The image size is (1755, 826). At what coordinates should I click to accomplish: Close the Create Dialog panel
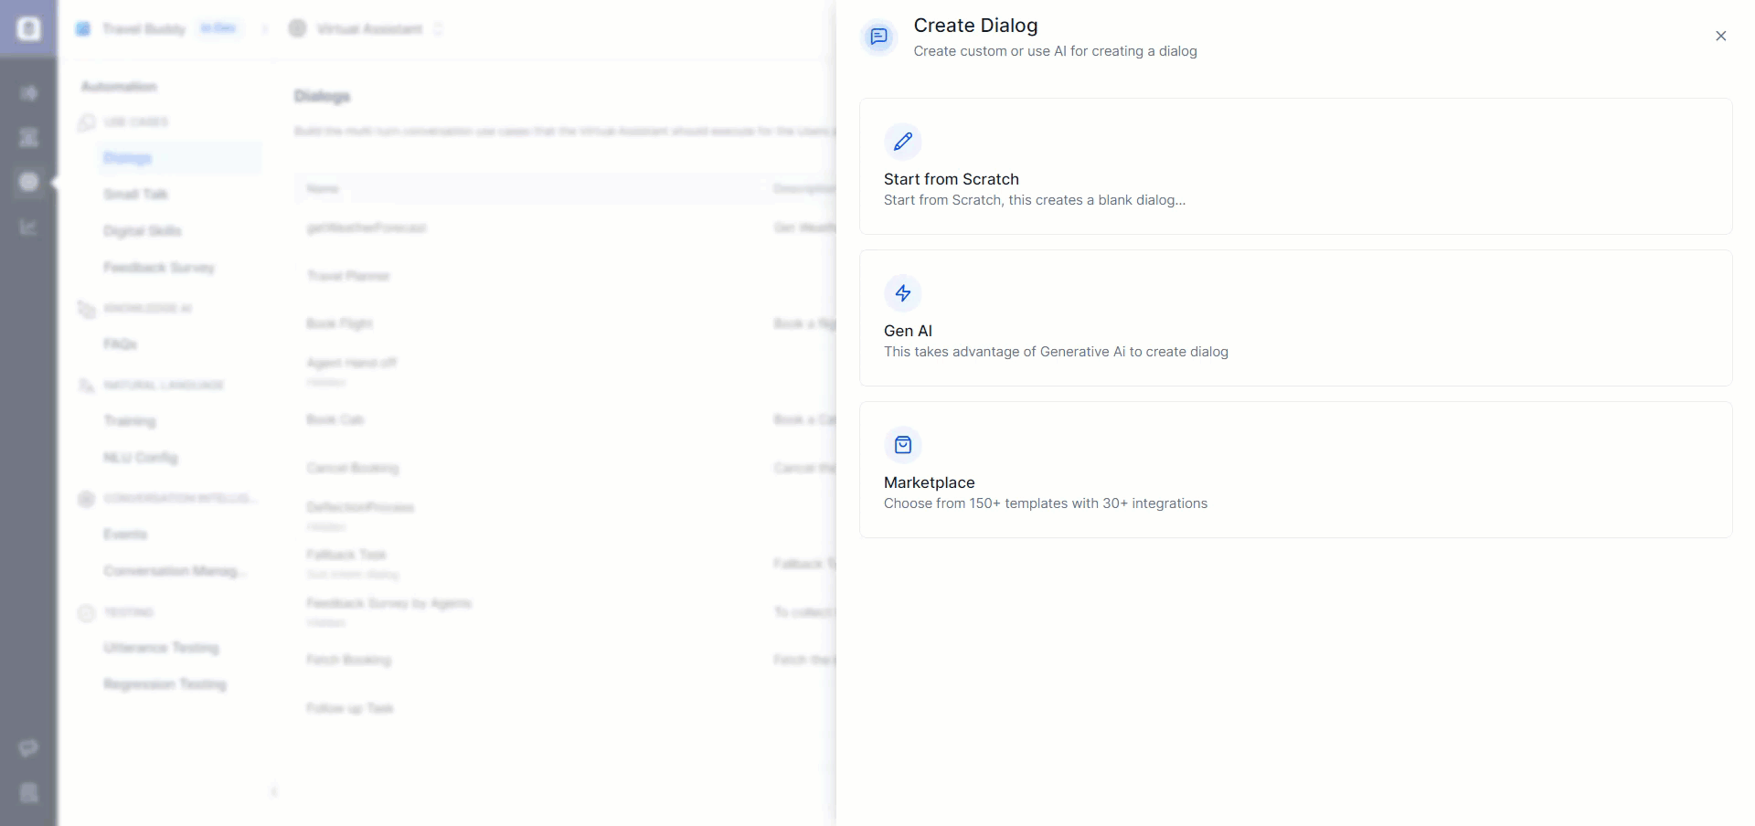[1720, 37]
